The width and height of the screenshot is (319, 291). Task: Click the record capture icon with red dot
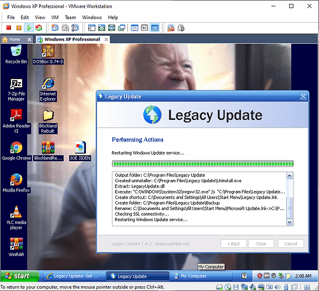point(171,28)
